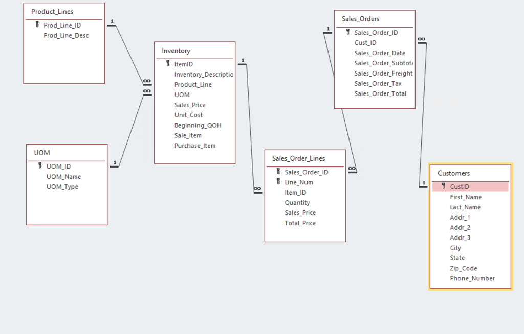Image resolution: width=524 pixels, height=334 pixels.
Task: Click the infinity symbol left of Item_ID relationship
Action: [257, 189]
